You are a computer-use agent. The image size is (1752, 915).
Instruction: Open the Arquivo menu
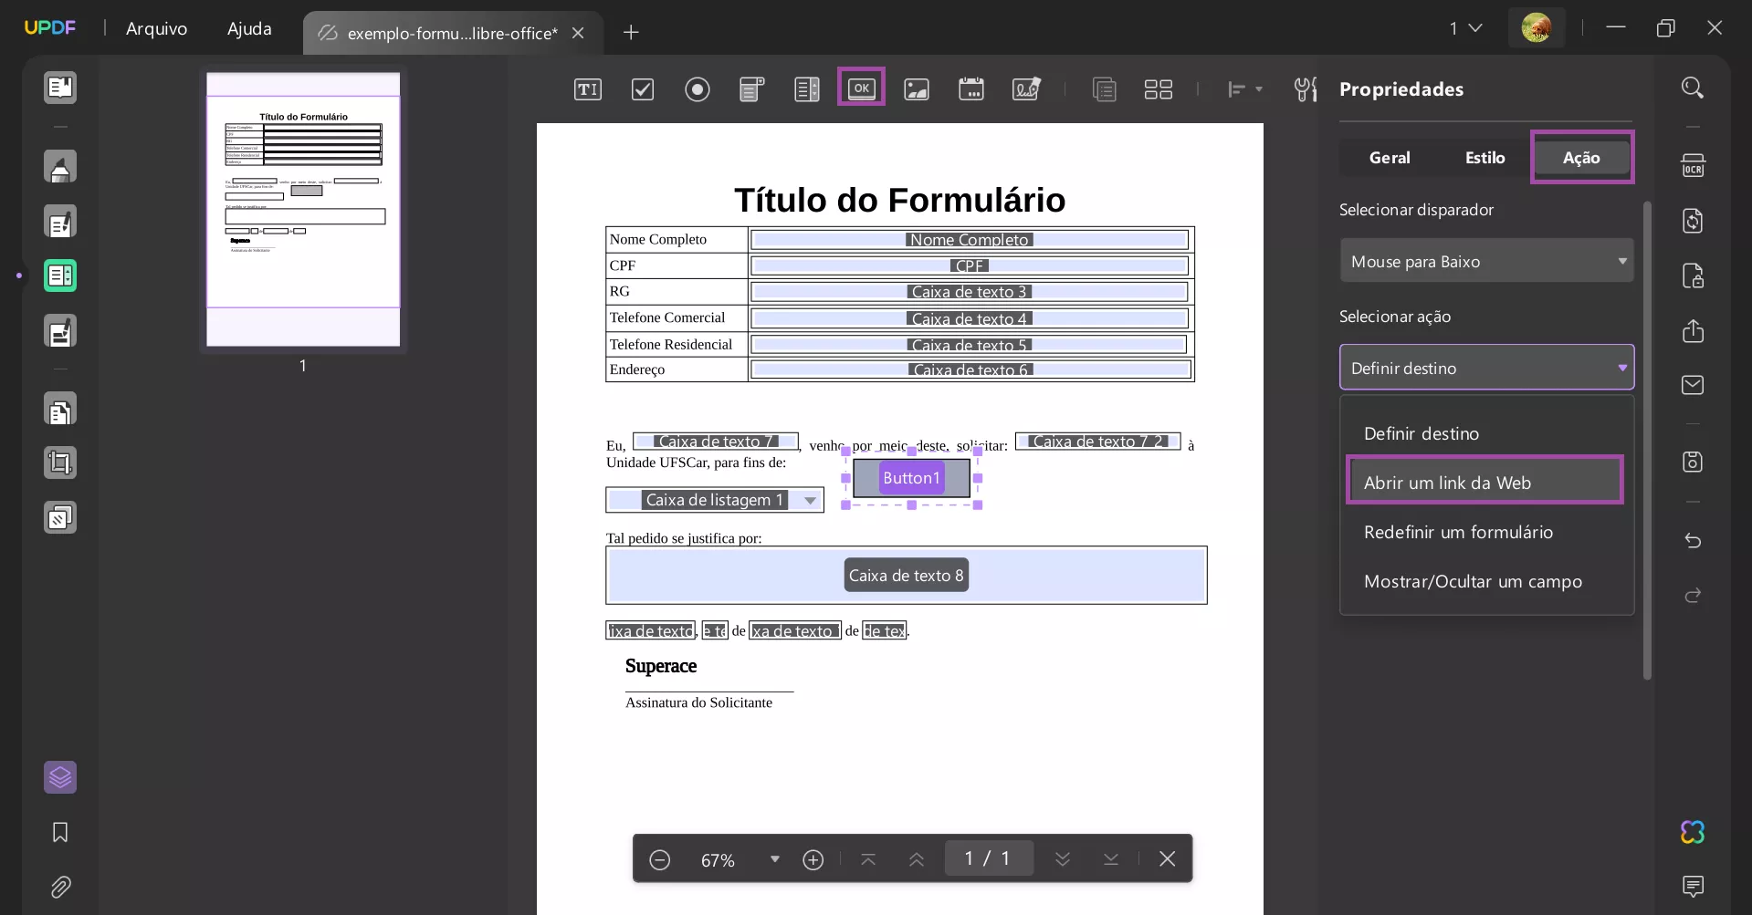click(x=157, y=29)
